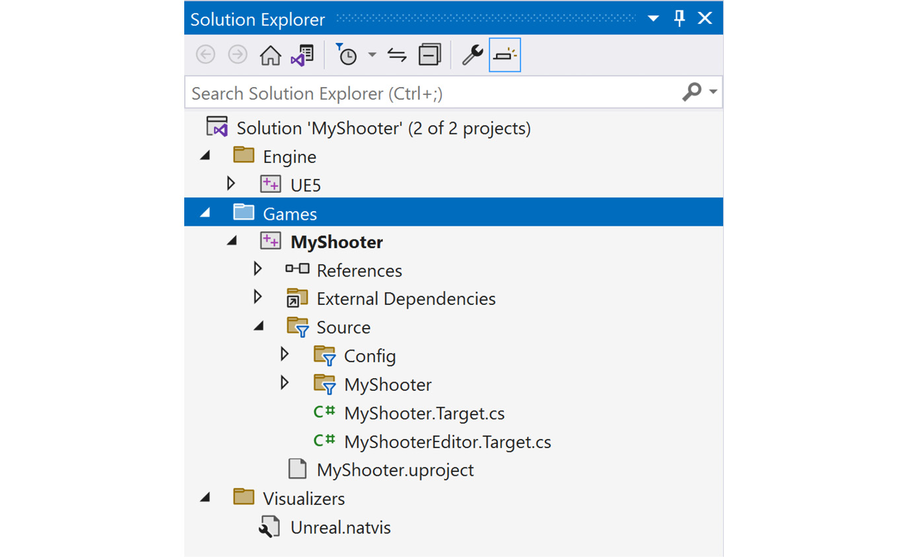Select the External Dependencies label
Image resolution: width=908 pixels, height=557 pixels.
(406, 299)
